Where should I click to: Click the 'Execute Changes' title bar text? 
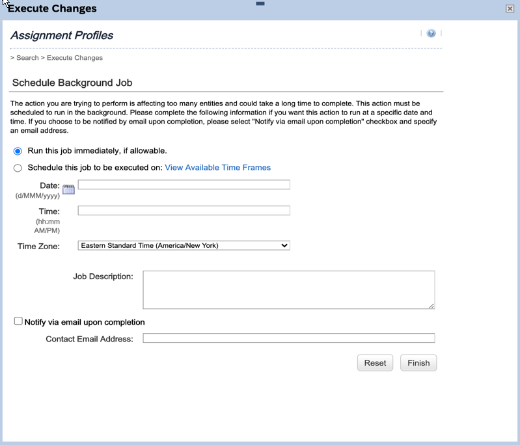(52, 9)
